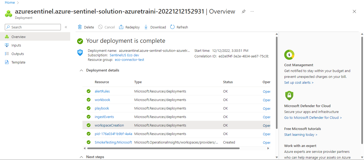This screenshot has width=364, height=160.
Task: Click the Cost Management dollar icon
Action: [x=289, y=55]
